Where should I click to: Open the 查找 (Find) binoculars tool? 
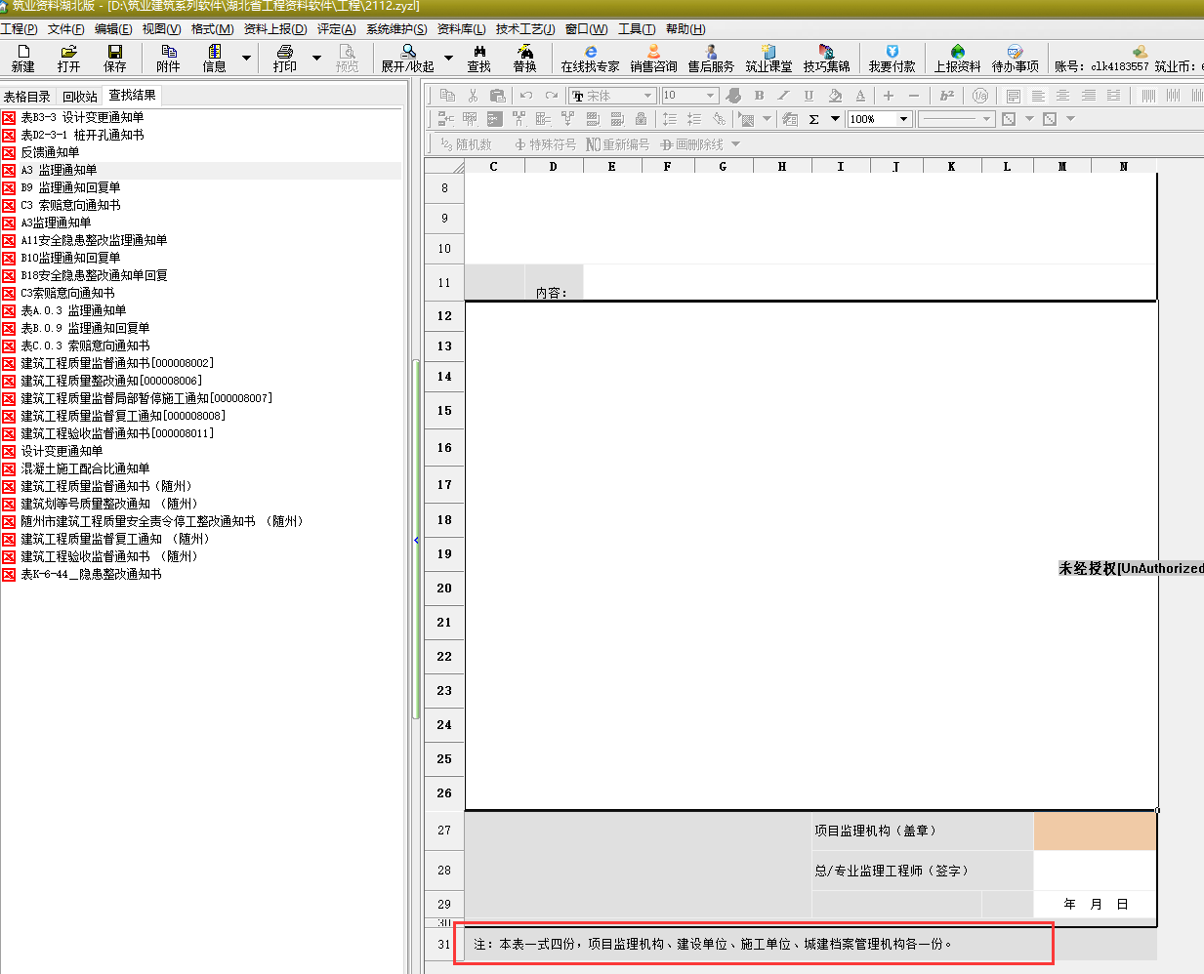[478, 58]
